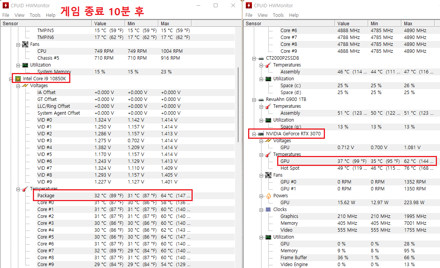
Task: Click the CT2000P2SSD8 Temperatures thermometer icon
Action: [x=268, y=65]
